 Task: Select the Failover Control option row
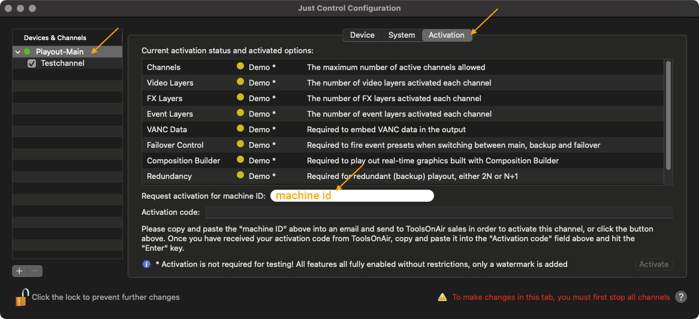(402, 145)
